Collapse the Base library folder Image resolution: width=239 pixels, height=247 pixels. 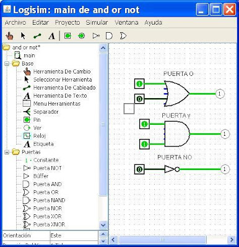point(7,64)
